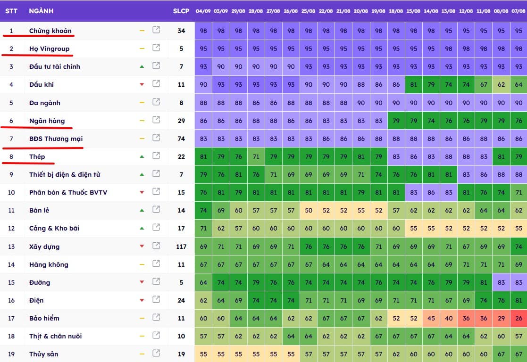Select the 04/09 date column header
527x362 pixels.
pyautogui.click(x=203, y=11)
